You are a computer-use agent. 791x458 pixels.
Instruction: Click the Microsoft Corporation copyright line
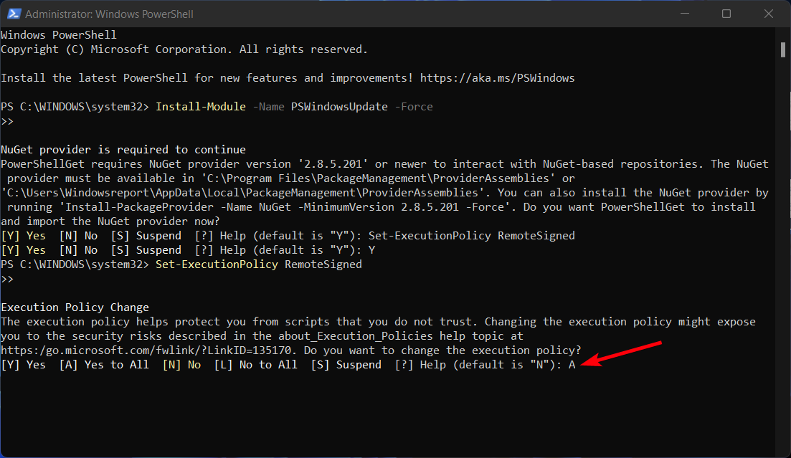[184, 49]
